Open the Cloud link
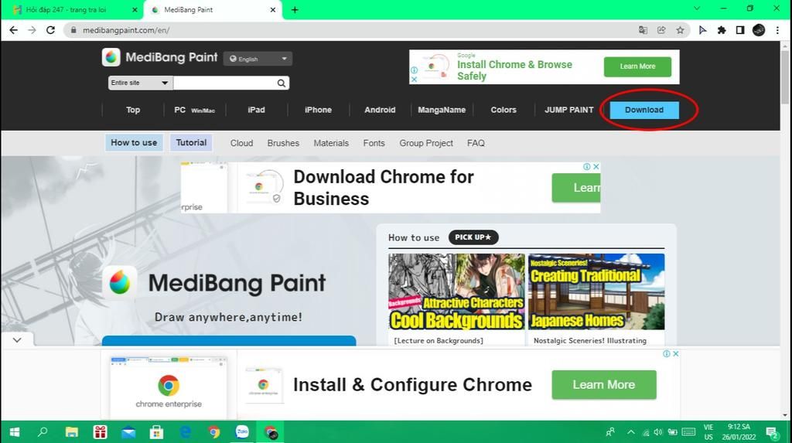792x443 pixels. click(241, 143)
